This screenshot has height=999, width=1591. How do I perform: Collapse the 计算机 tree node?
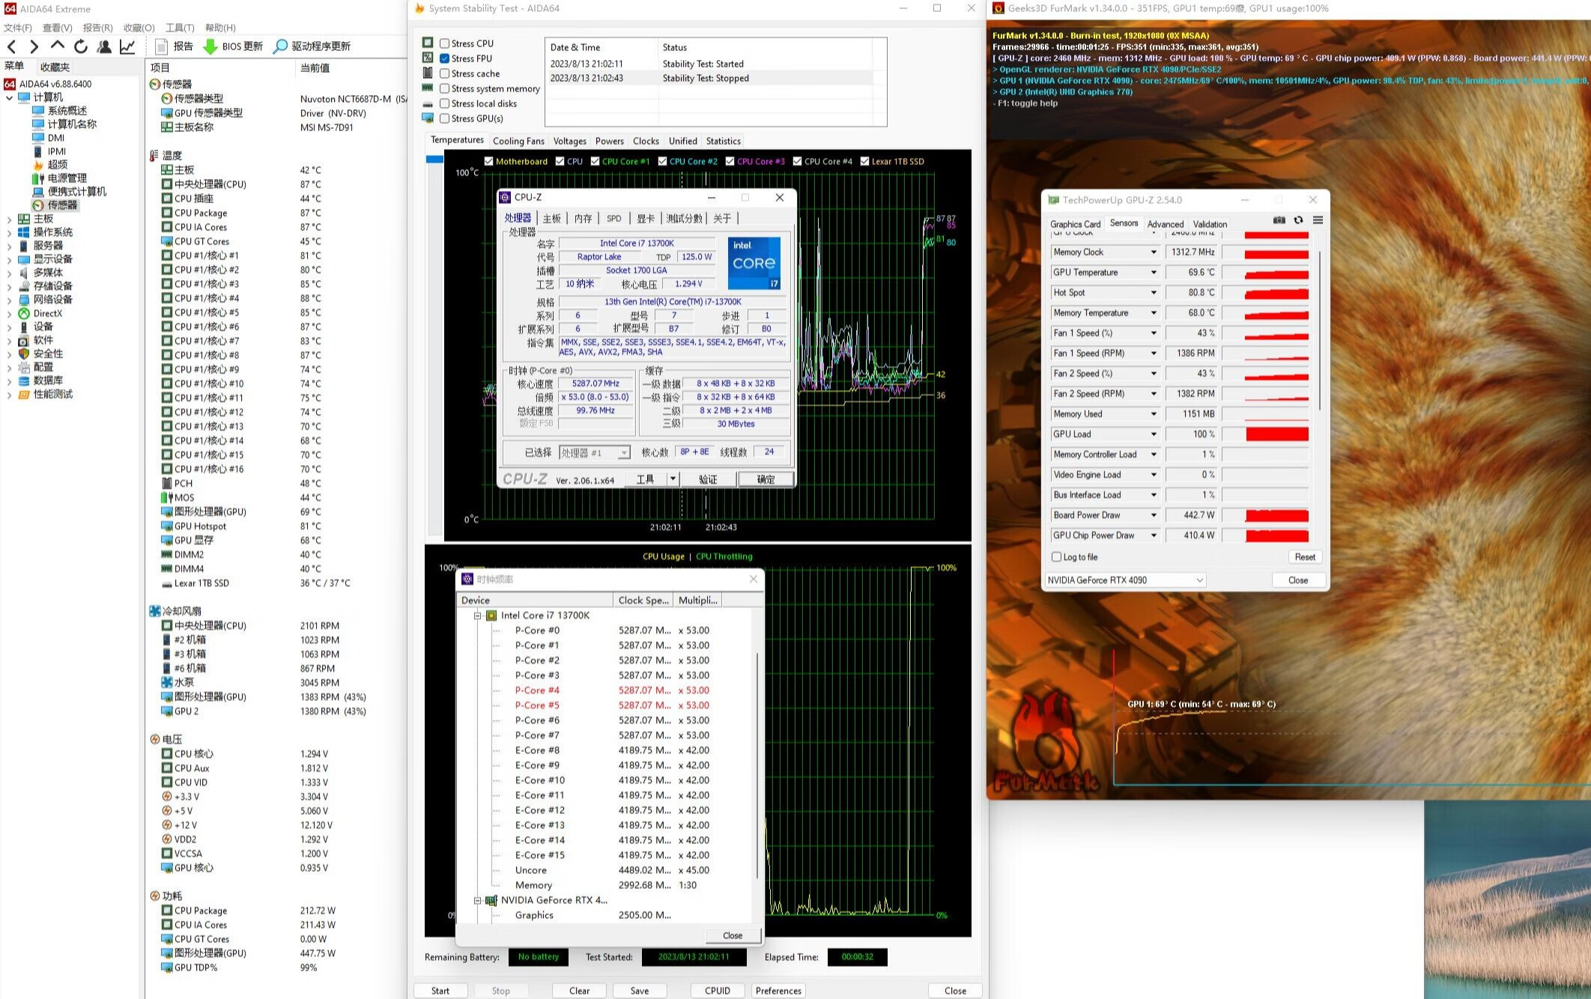pyautogui.click(x=9, y=97)
